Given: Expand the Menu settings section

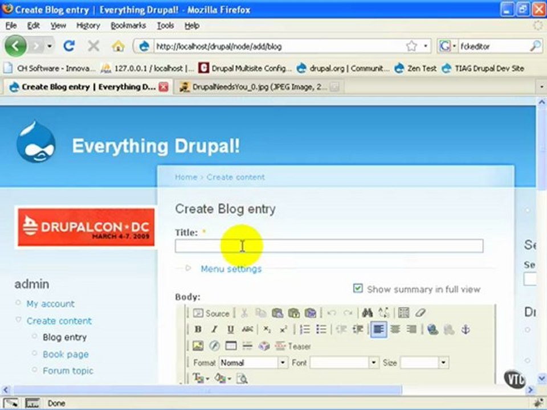Looking at the screenshot, I should (x=231, y=269).
